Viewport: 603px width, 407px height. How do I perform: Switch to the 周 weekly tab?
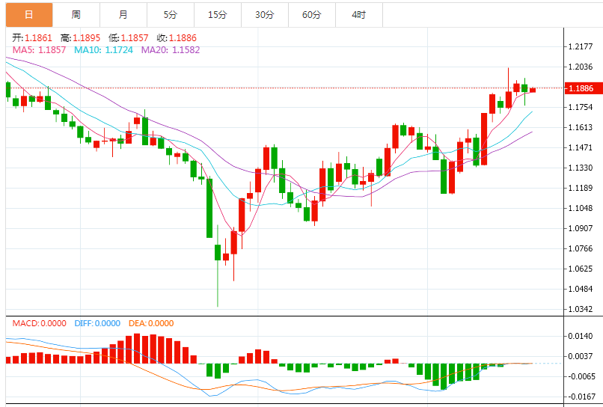click(x=76, y=15)
